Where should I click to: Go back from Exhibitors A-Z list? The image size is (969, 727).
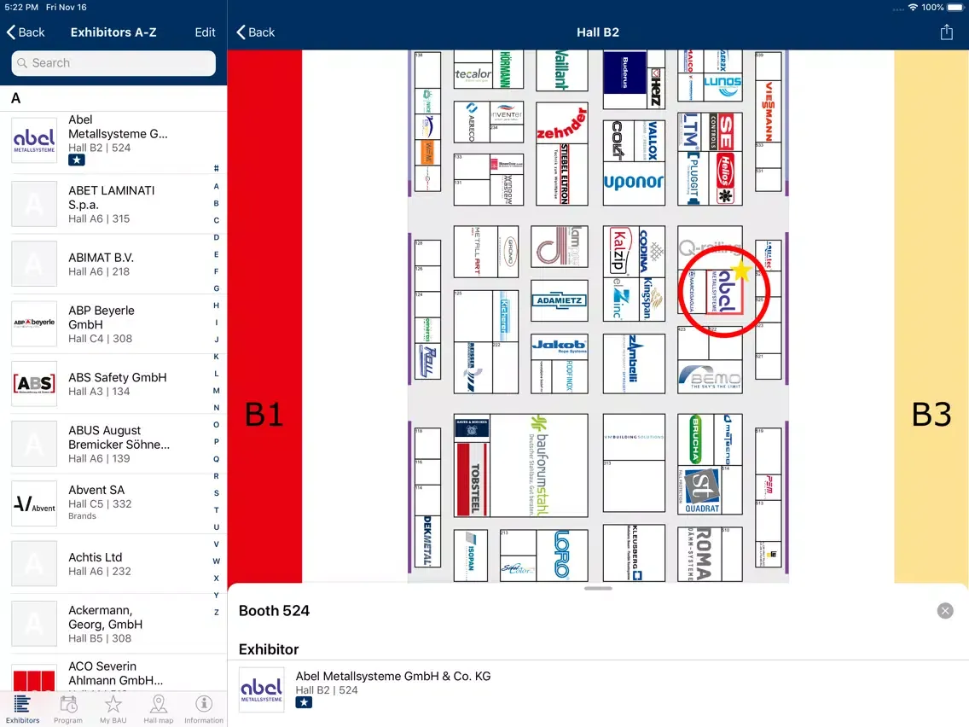click(x=26, y=32)
